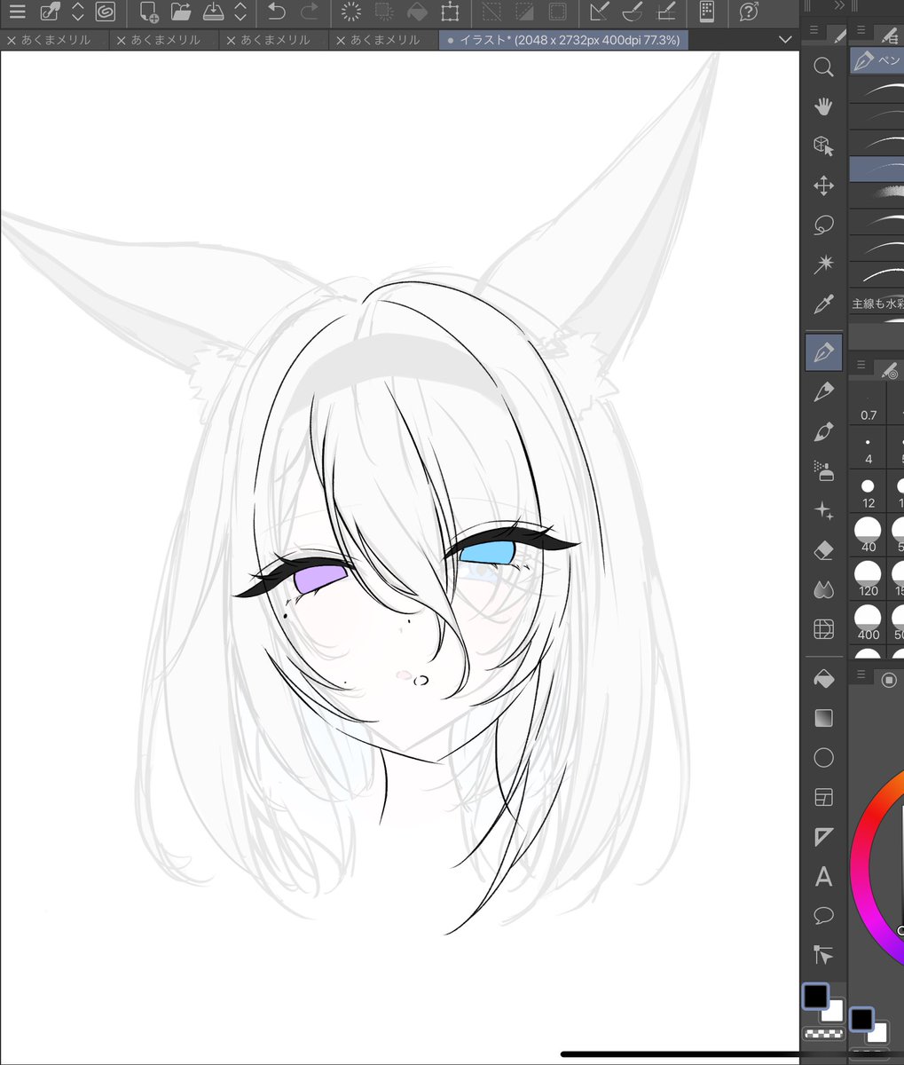Open Clip Studio app launcher icon
The width and height of the screenshot is (904, 1065).
106,12
